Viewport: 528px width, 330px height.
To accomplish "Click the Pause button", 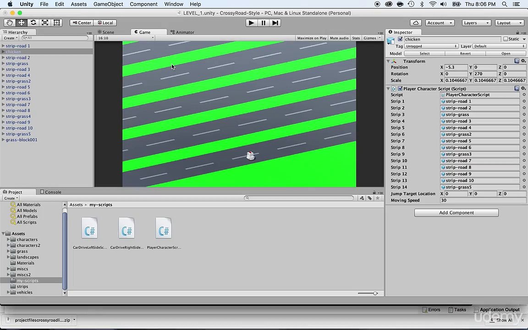I will (263, 23).
